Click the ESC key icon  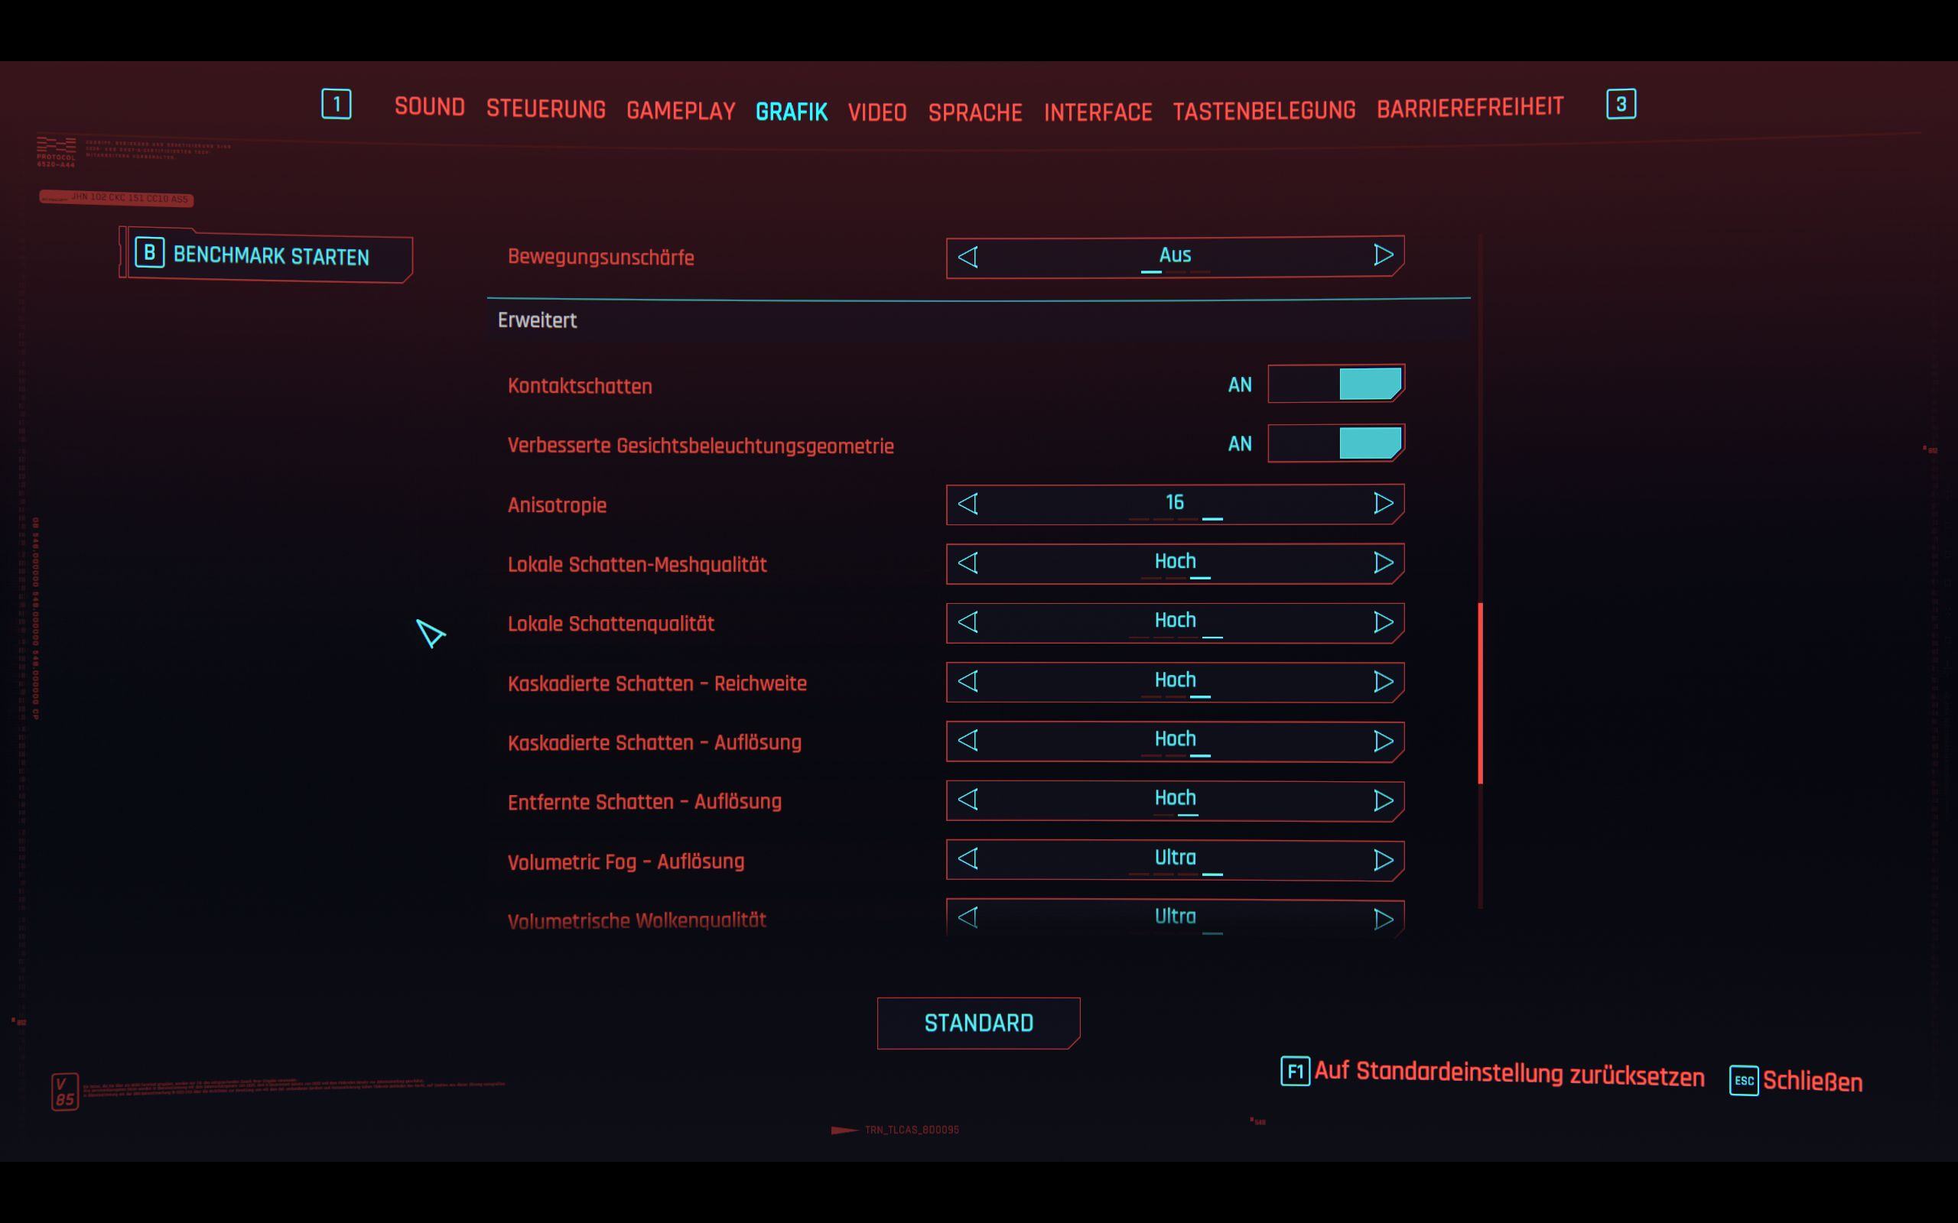pyautogui.click(x=1744, y=1081)
